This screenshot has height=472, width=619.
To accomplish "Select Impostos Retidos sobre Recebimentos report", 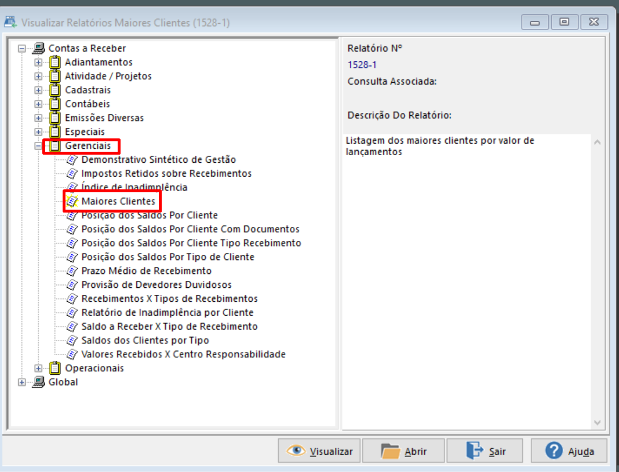I will coord(166,174).
